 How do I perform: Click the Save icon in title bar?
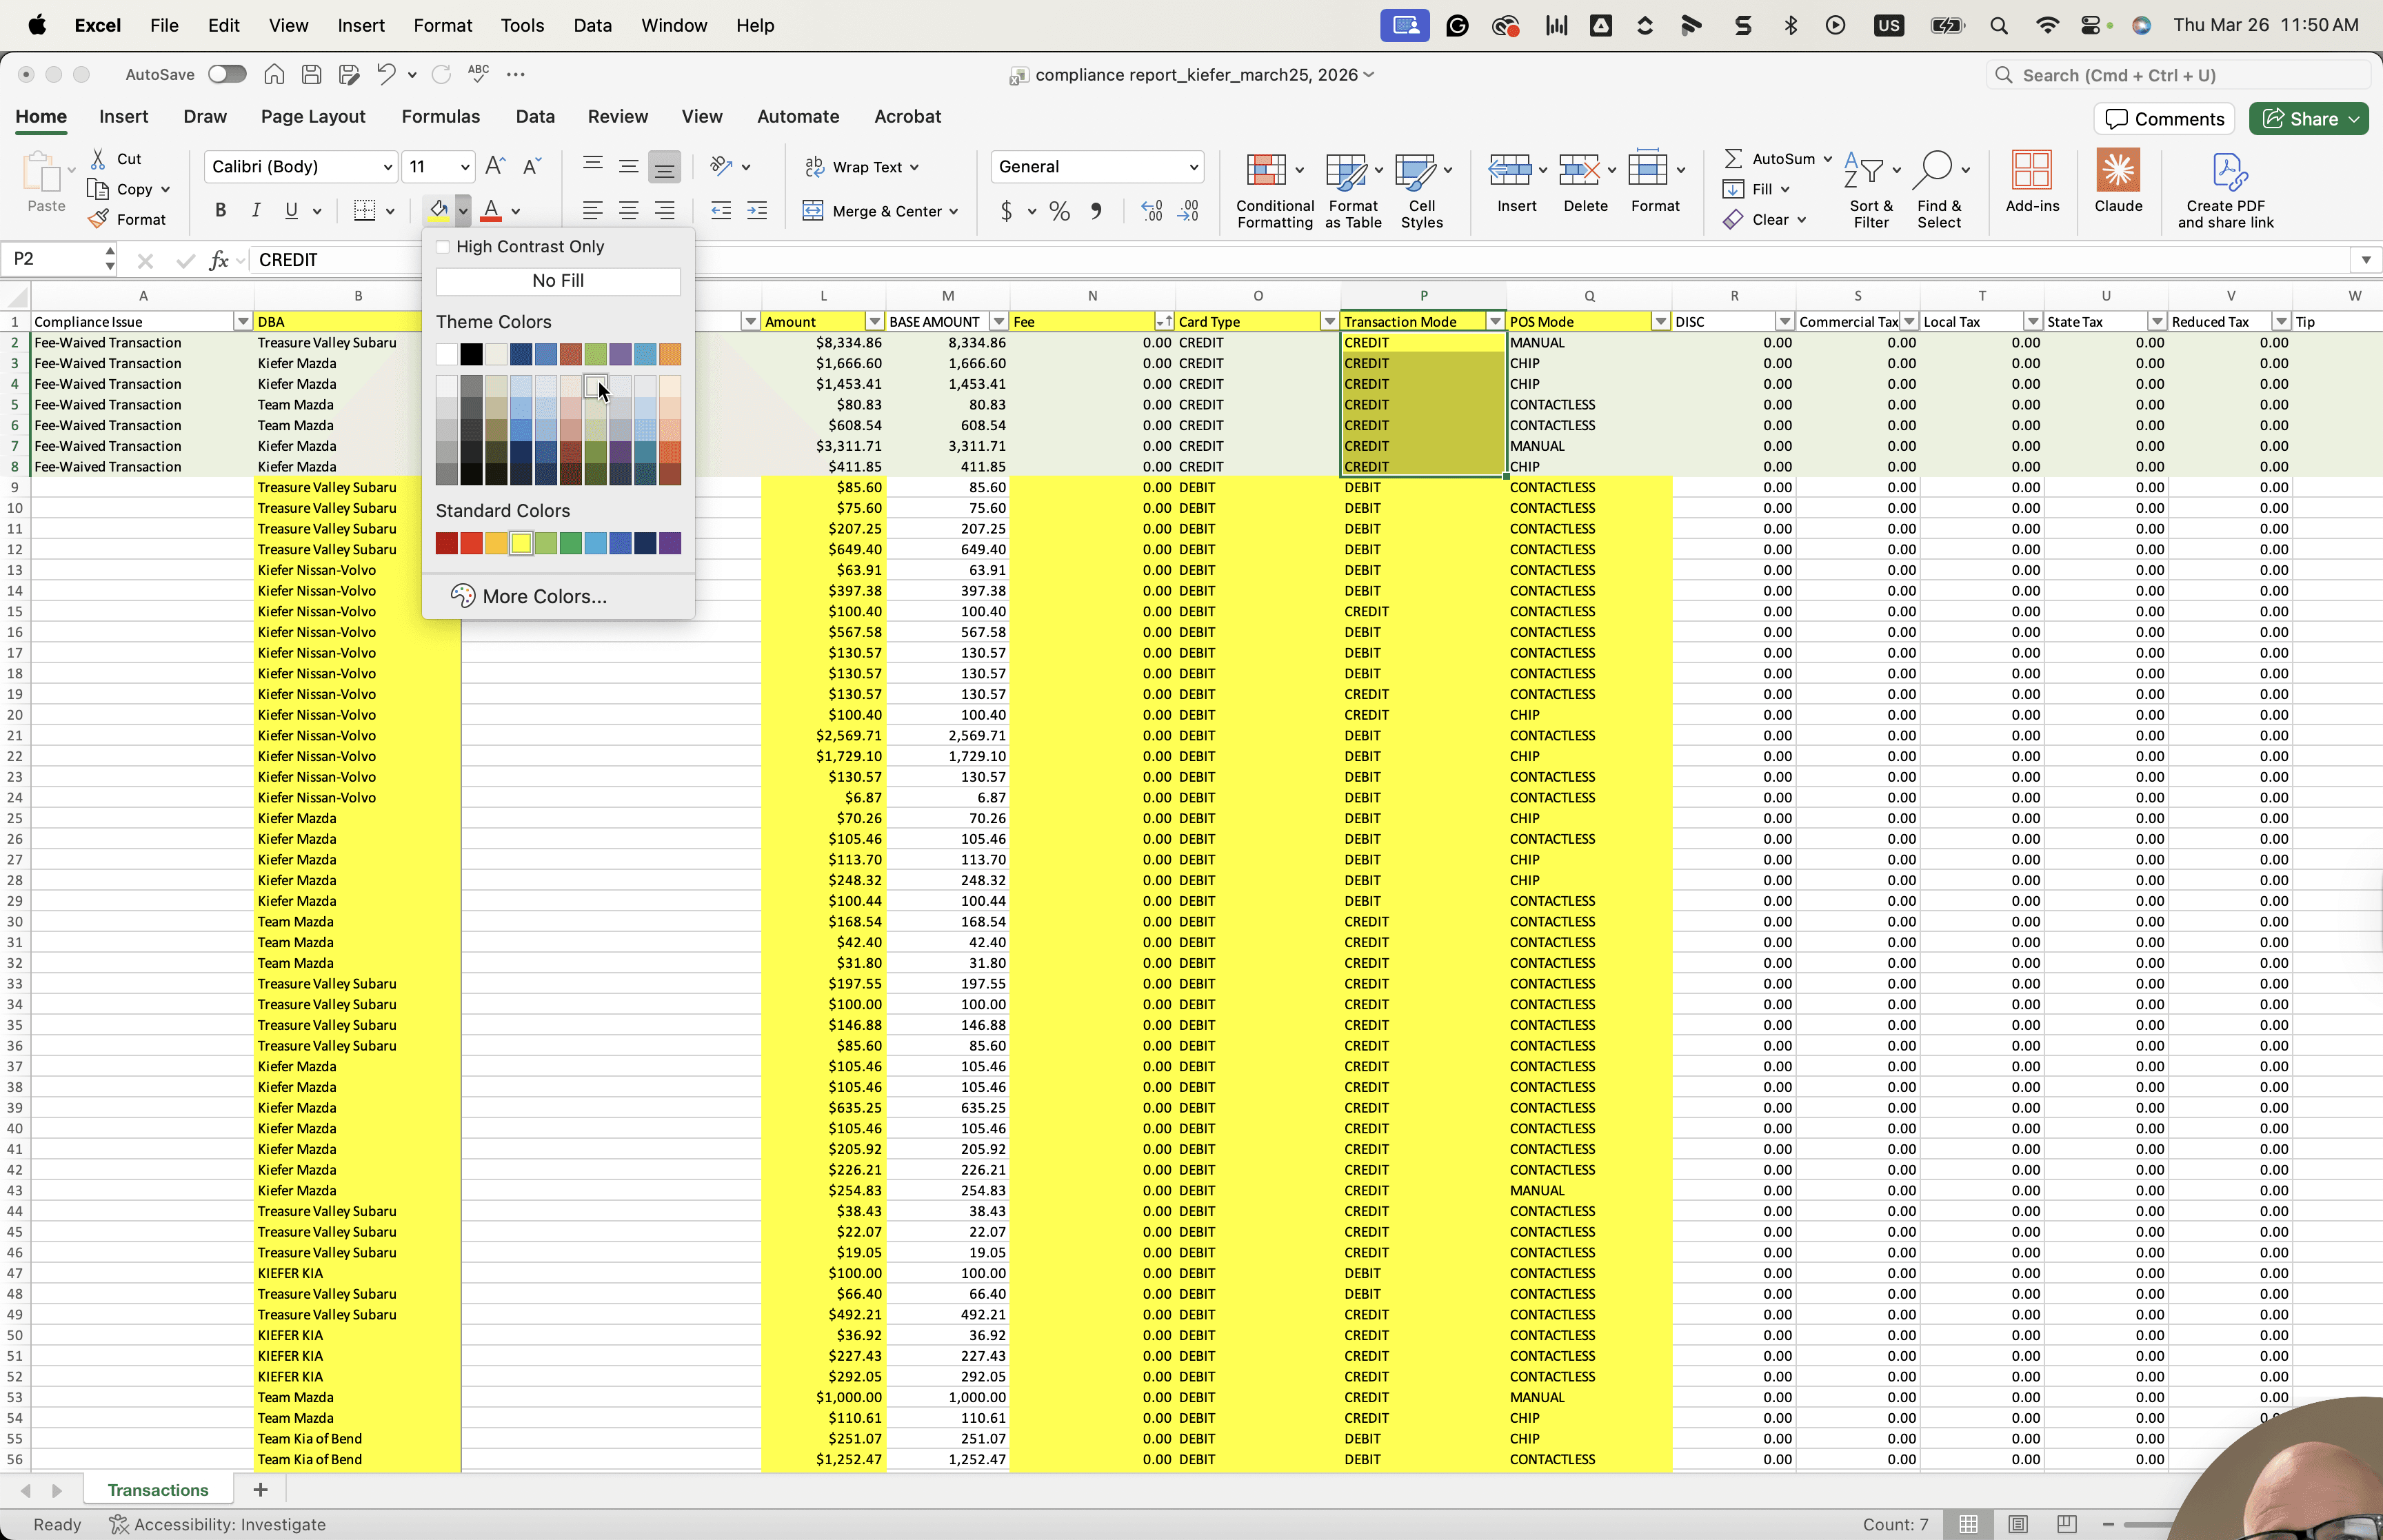(x=312, y=74)
